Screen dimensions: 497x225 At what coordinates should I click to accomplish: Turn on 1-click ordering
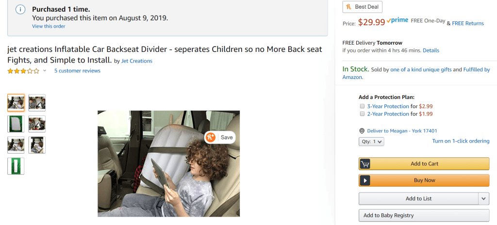click(x=461, y=141)
